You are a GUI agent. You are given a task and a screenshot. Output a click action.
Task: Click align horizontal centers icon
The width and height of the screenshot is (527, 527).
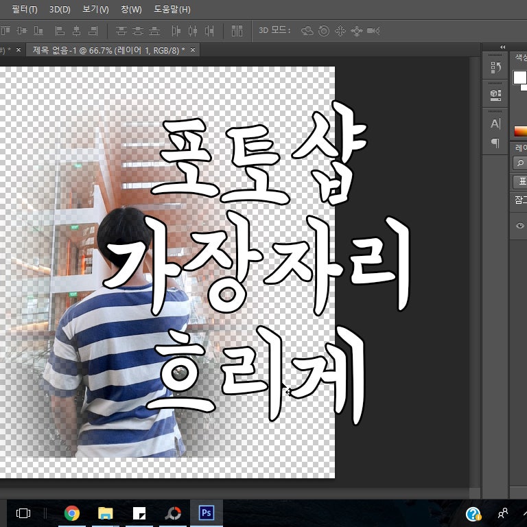click(x=77, y=31)
